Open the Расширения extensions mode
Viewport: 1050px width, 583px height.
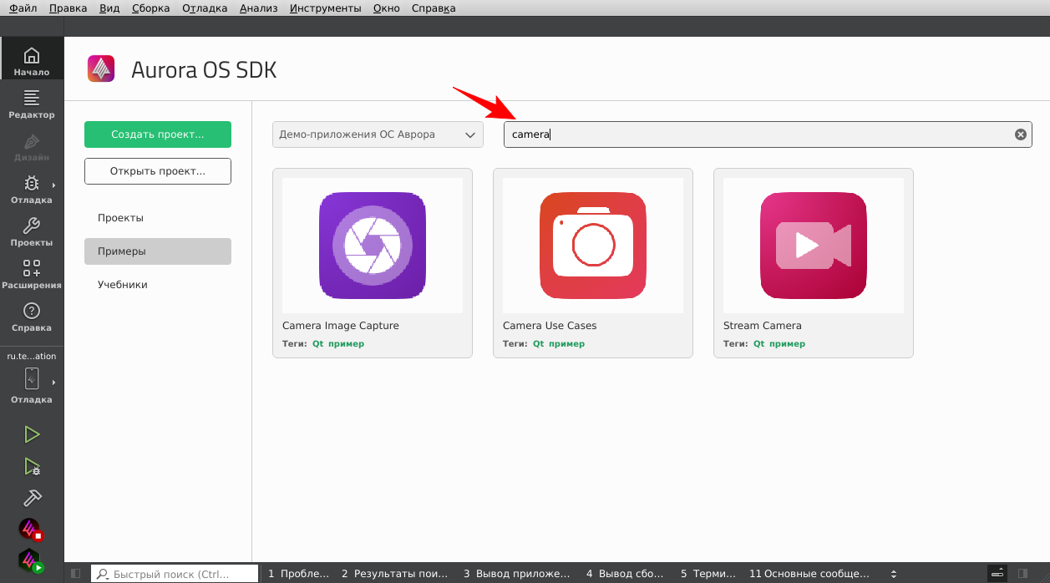[32, 274]
